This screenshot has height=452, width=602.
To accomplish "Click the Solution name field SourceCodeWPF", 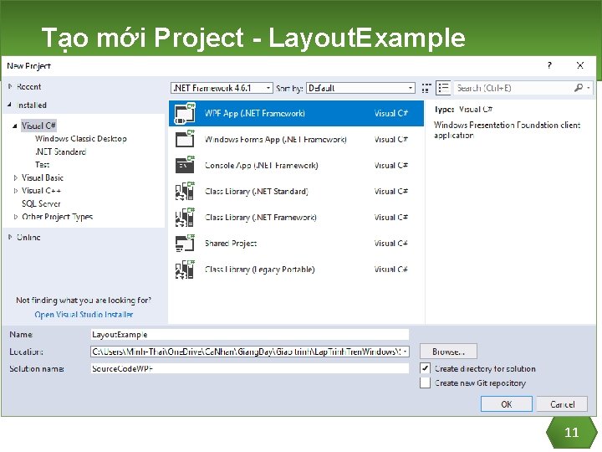I will coord(250,368).
